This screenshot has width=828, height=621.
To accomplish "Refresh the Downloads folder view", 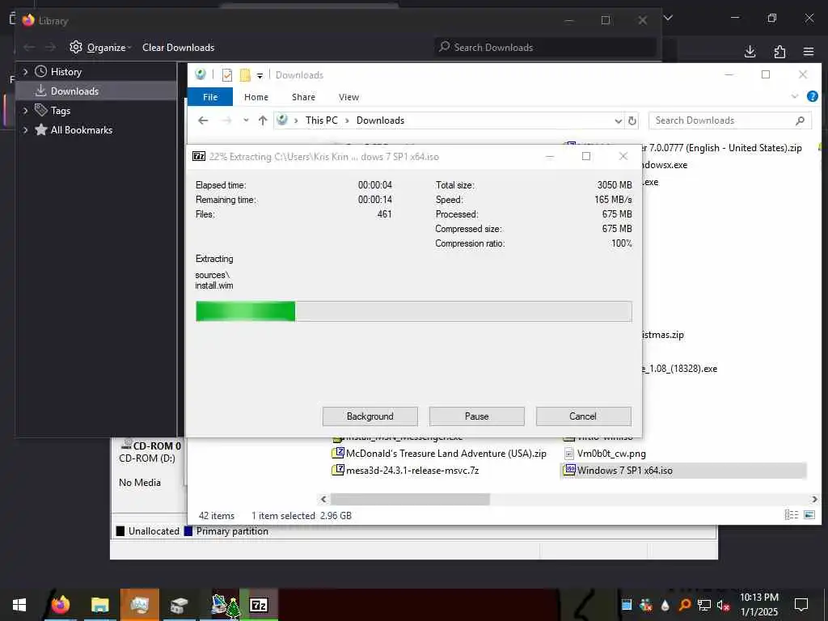I will 632,120.
